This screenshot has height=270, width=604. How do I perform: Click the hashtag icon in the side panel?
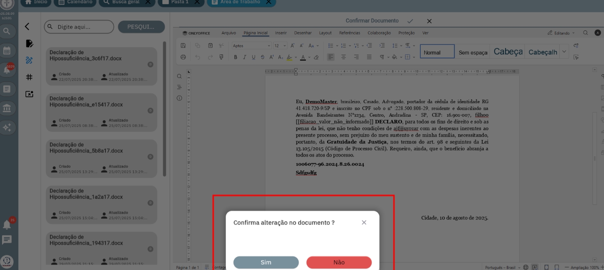click(x=29, y=77)
